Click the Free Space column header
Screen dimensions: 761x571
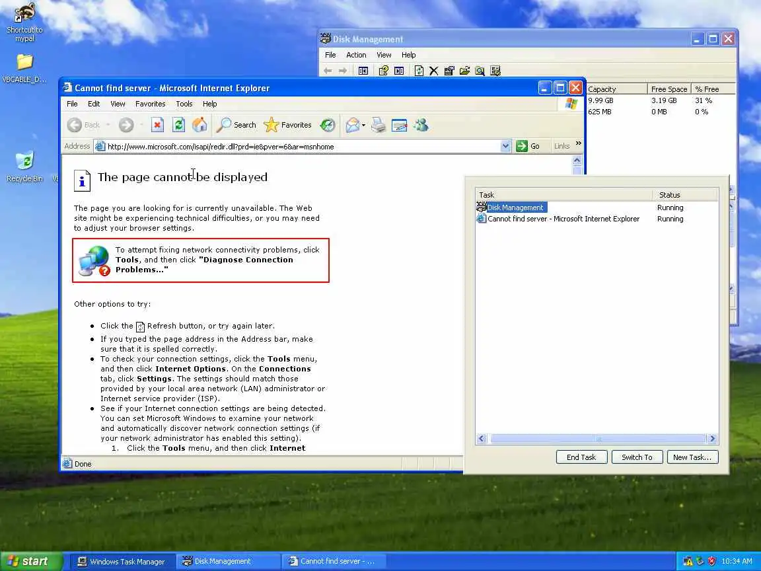click(669, 89)
